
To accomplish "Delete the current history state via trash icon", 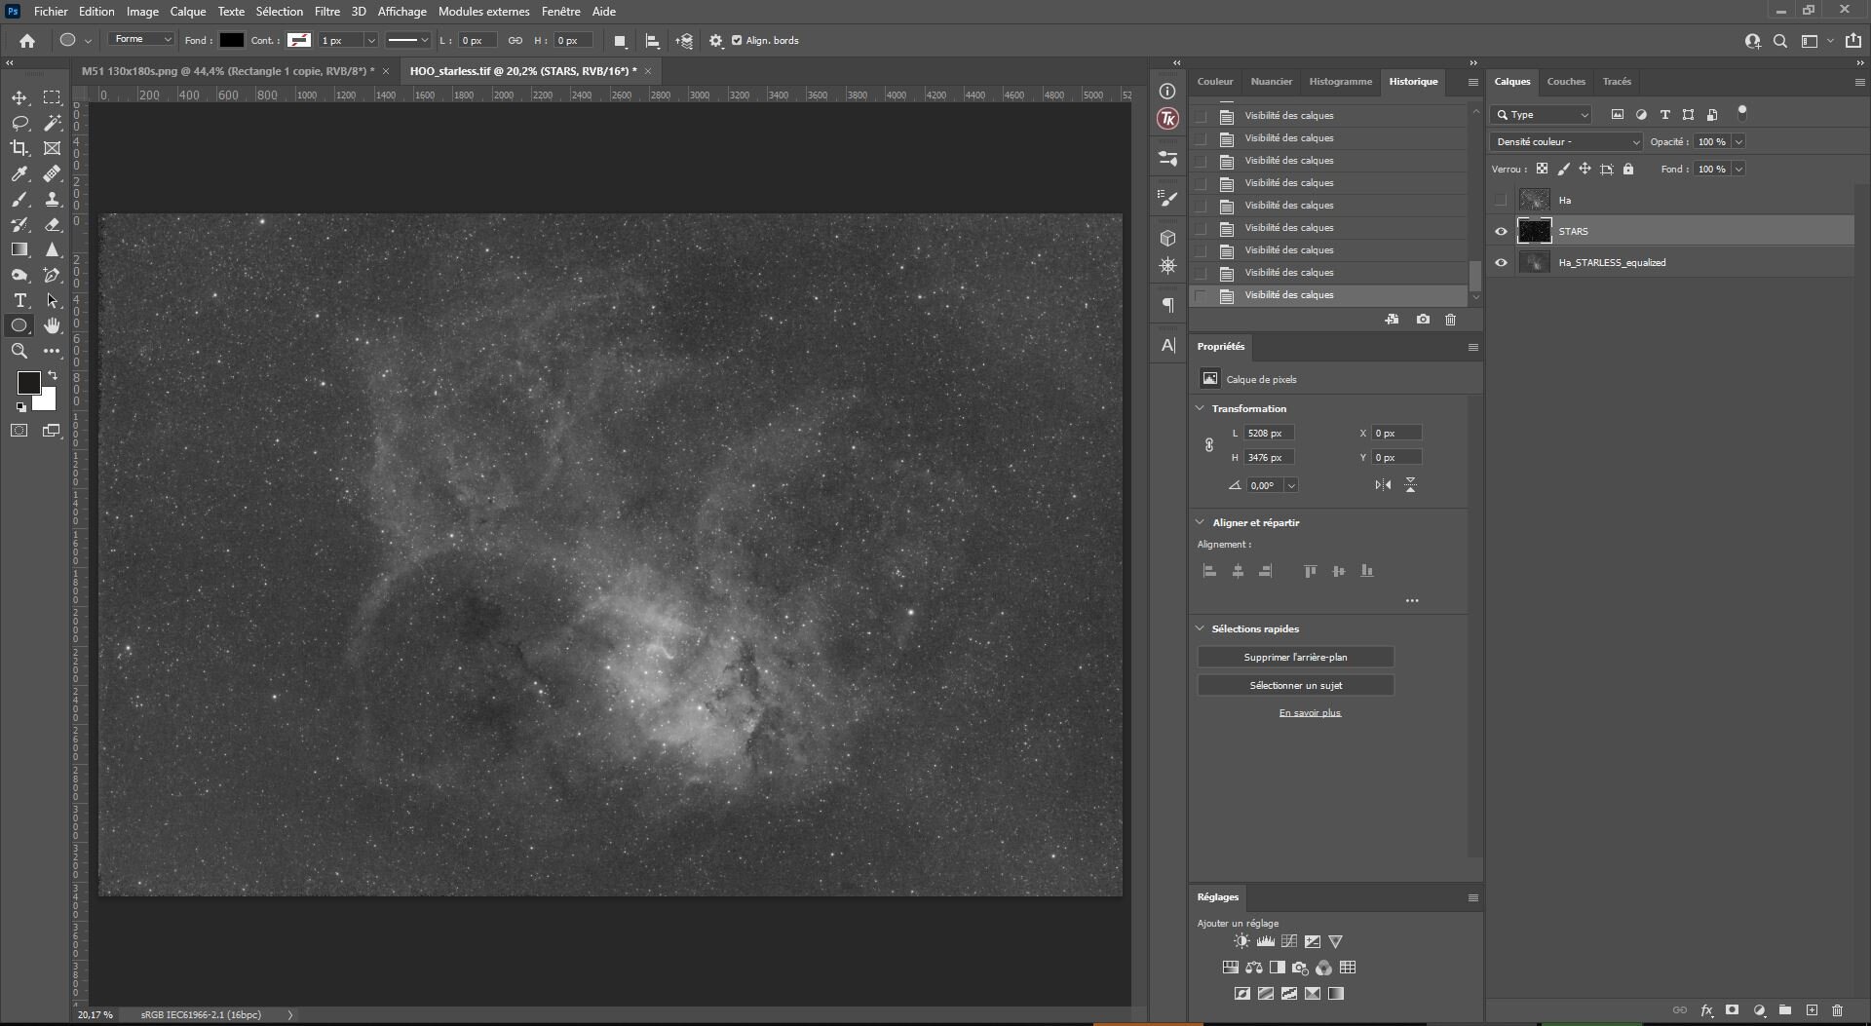I will pos(1450,320).
